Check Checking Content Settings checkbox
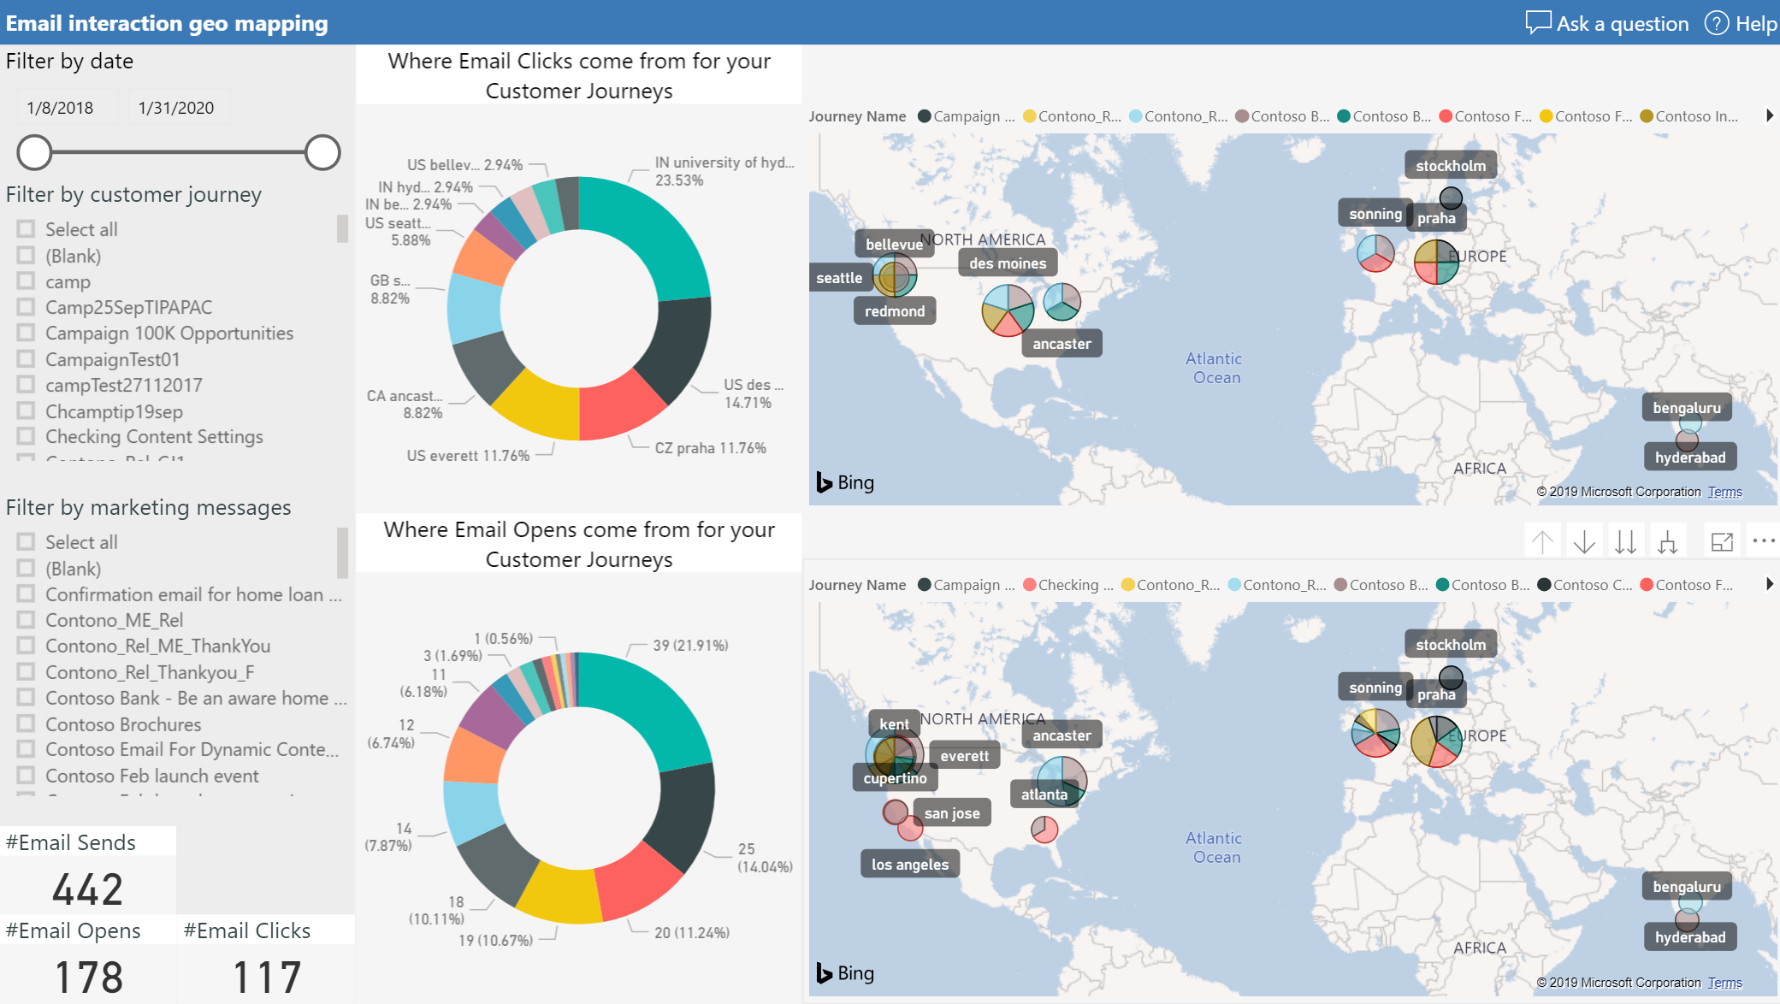1780x1004 pixels. click(26, 436)
